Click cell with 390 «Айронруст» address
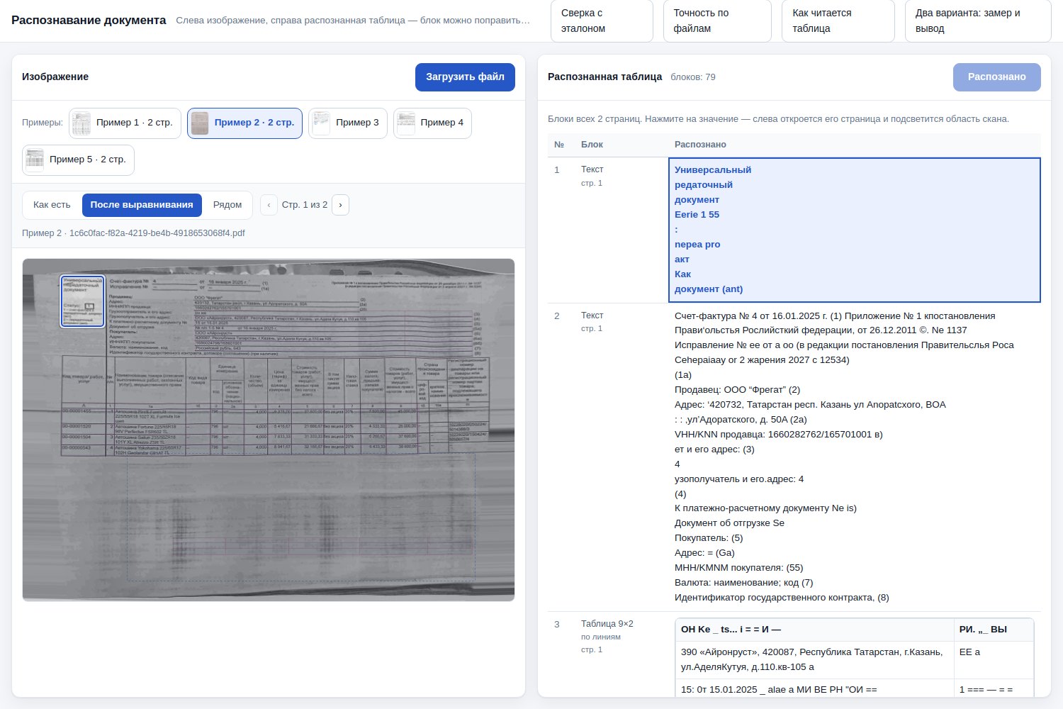The image size is (1063, 709). click(x=814, y=659)
